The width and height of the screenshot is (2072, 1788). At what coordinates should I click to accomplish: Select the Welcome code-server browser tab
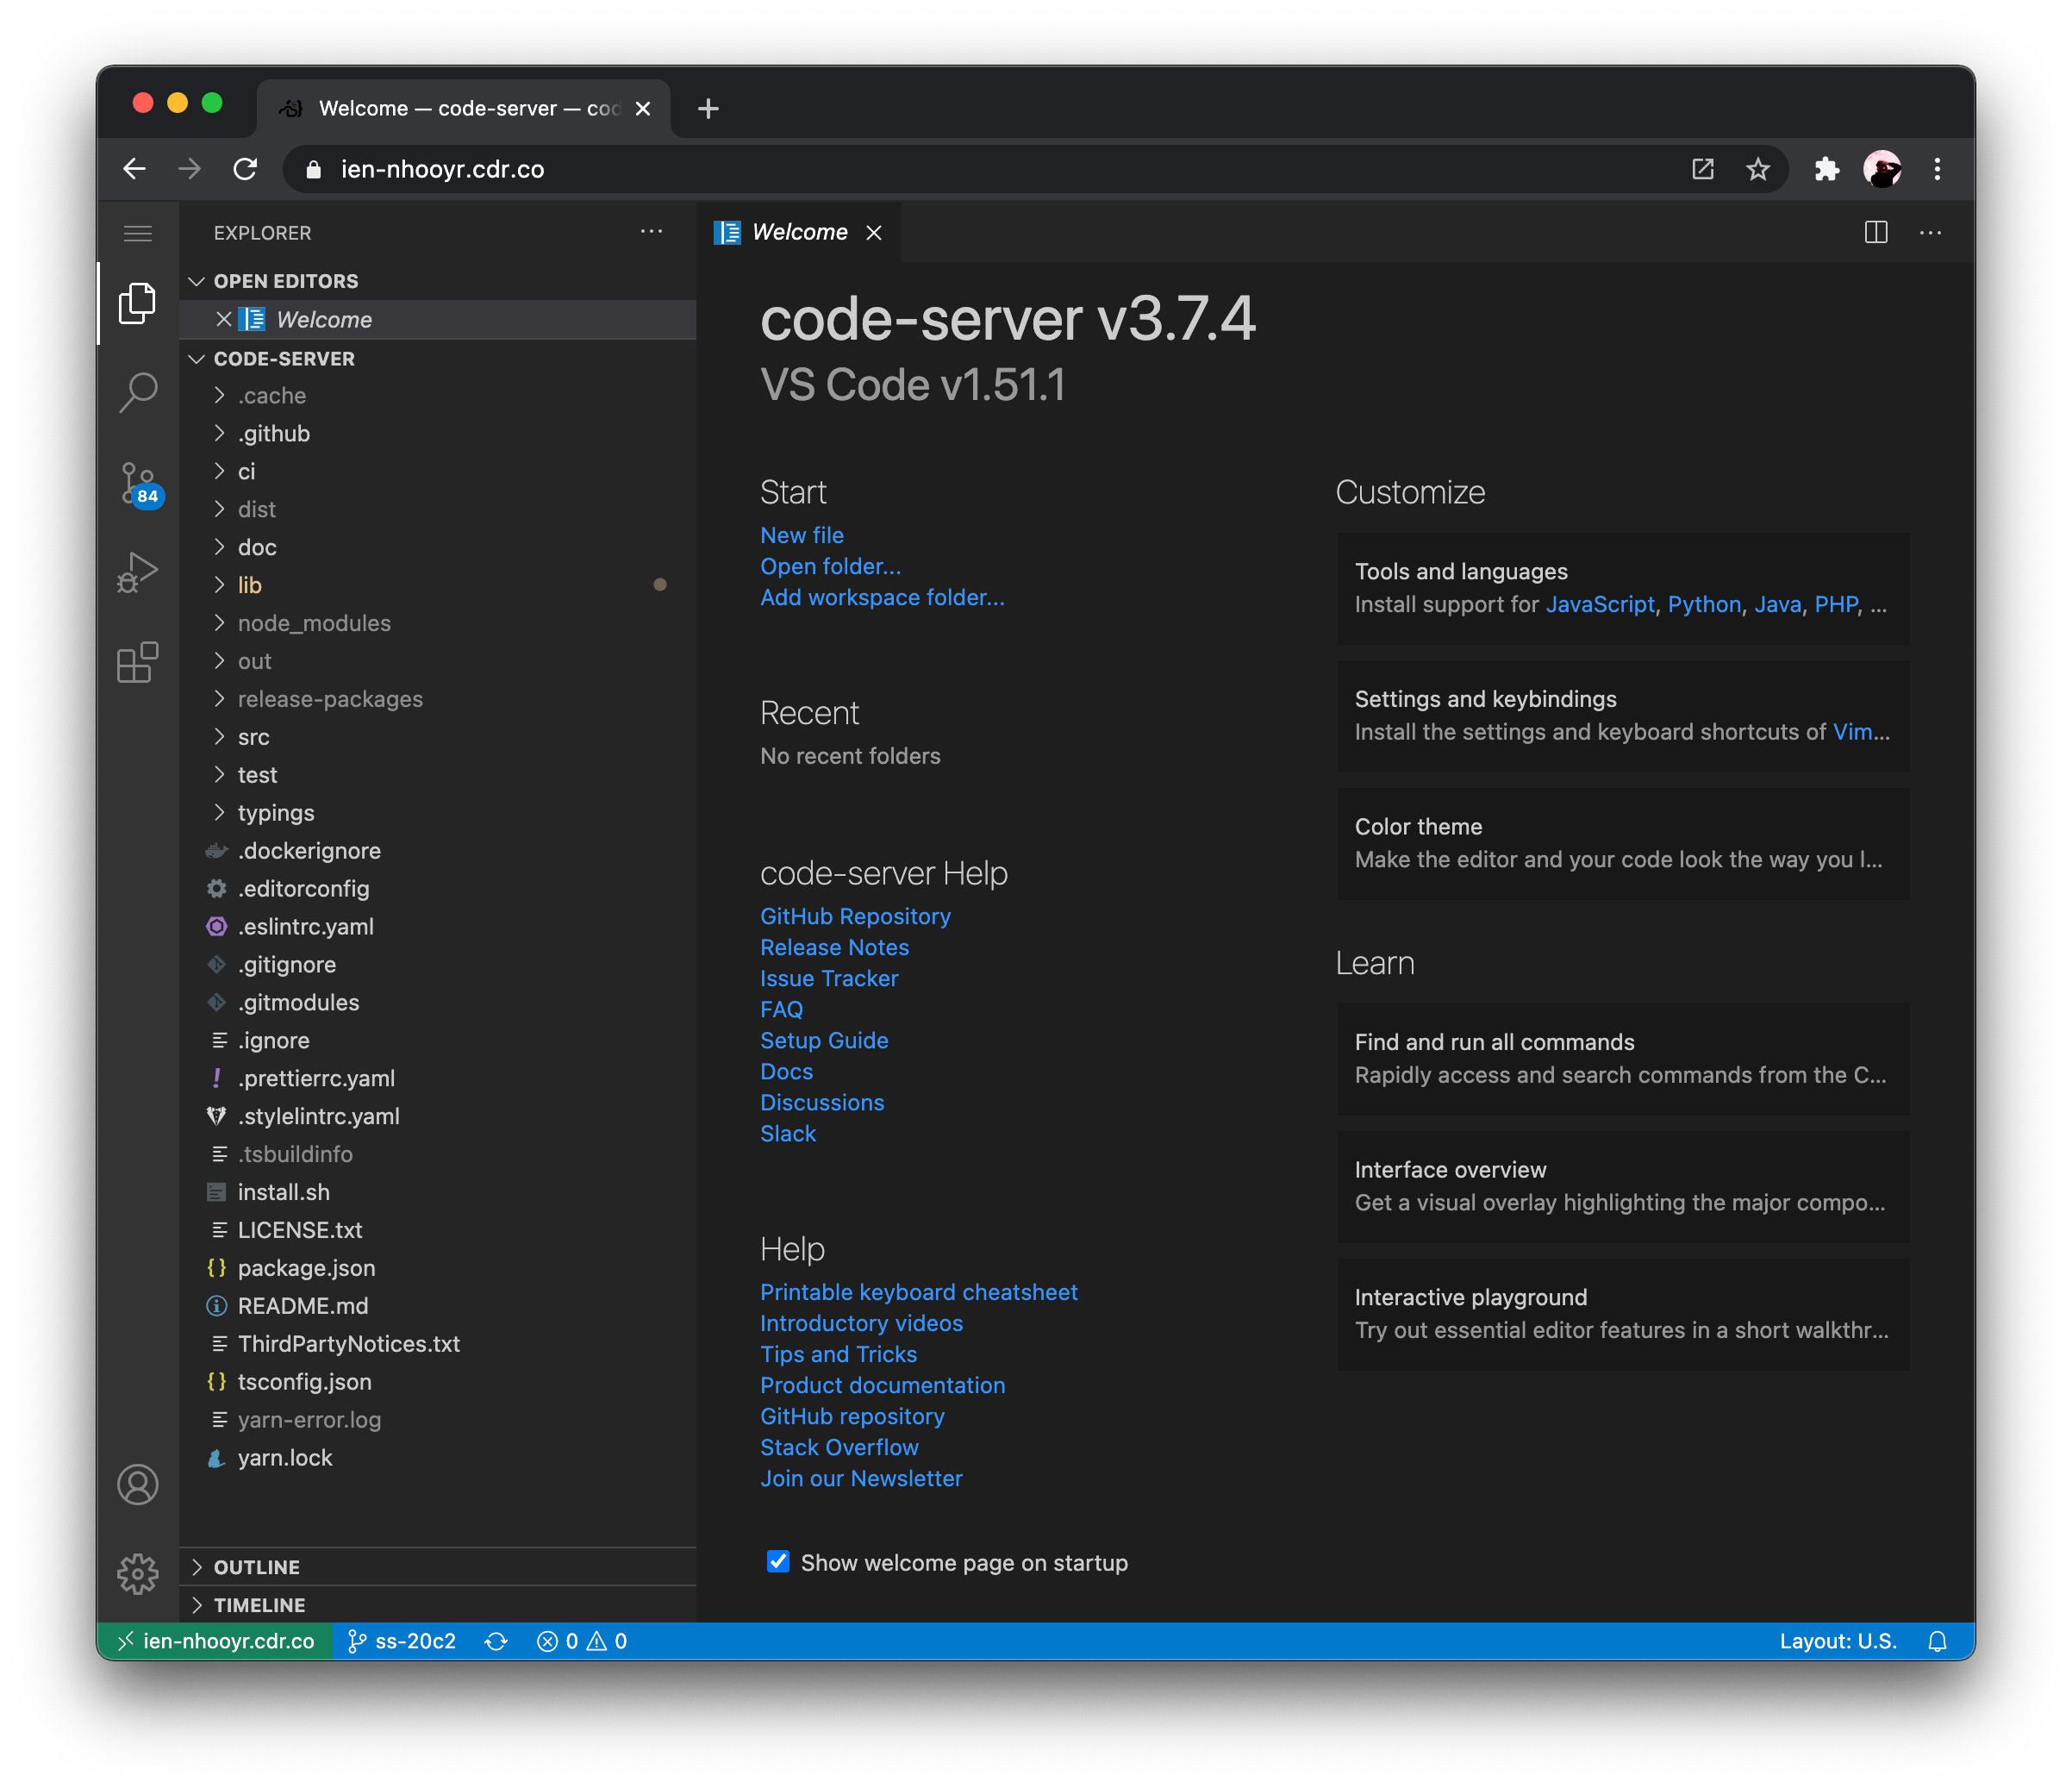tap(464, 108)
